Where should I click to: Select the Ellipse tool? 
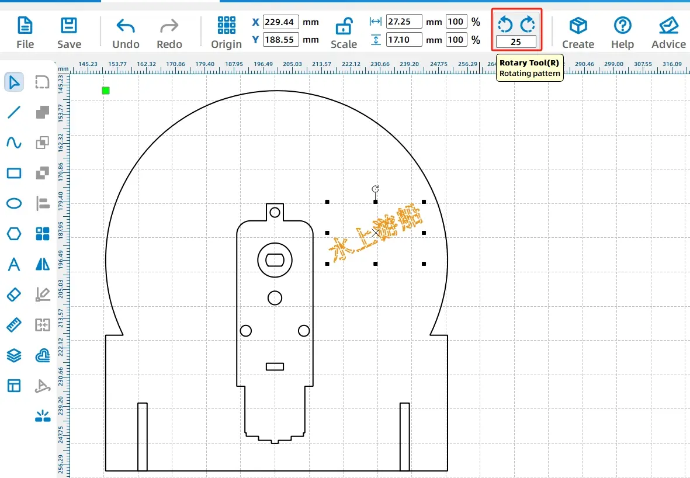point(14,203)
